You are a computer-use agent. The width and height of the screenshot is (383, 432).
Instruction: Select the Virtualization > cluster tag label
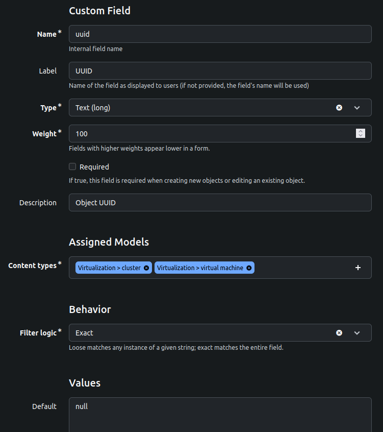coord(109,268)
